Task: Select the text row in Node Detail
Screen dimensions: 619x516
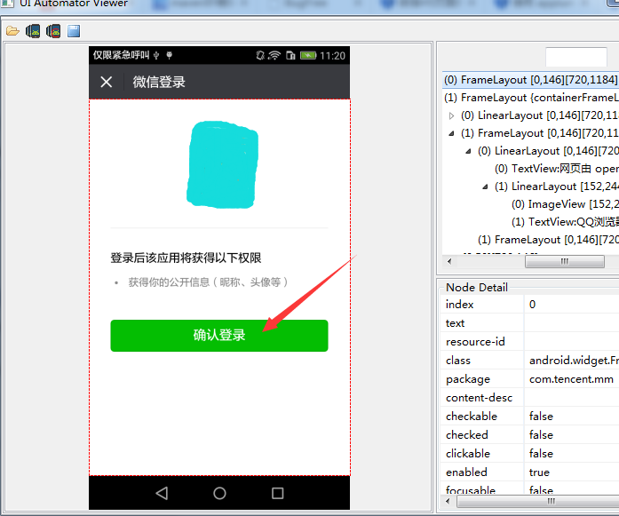Action: click(x=530, y=323)
